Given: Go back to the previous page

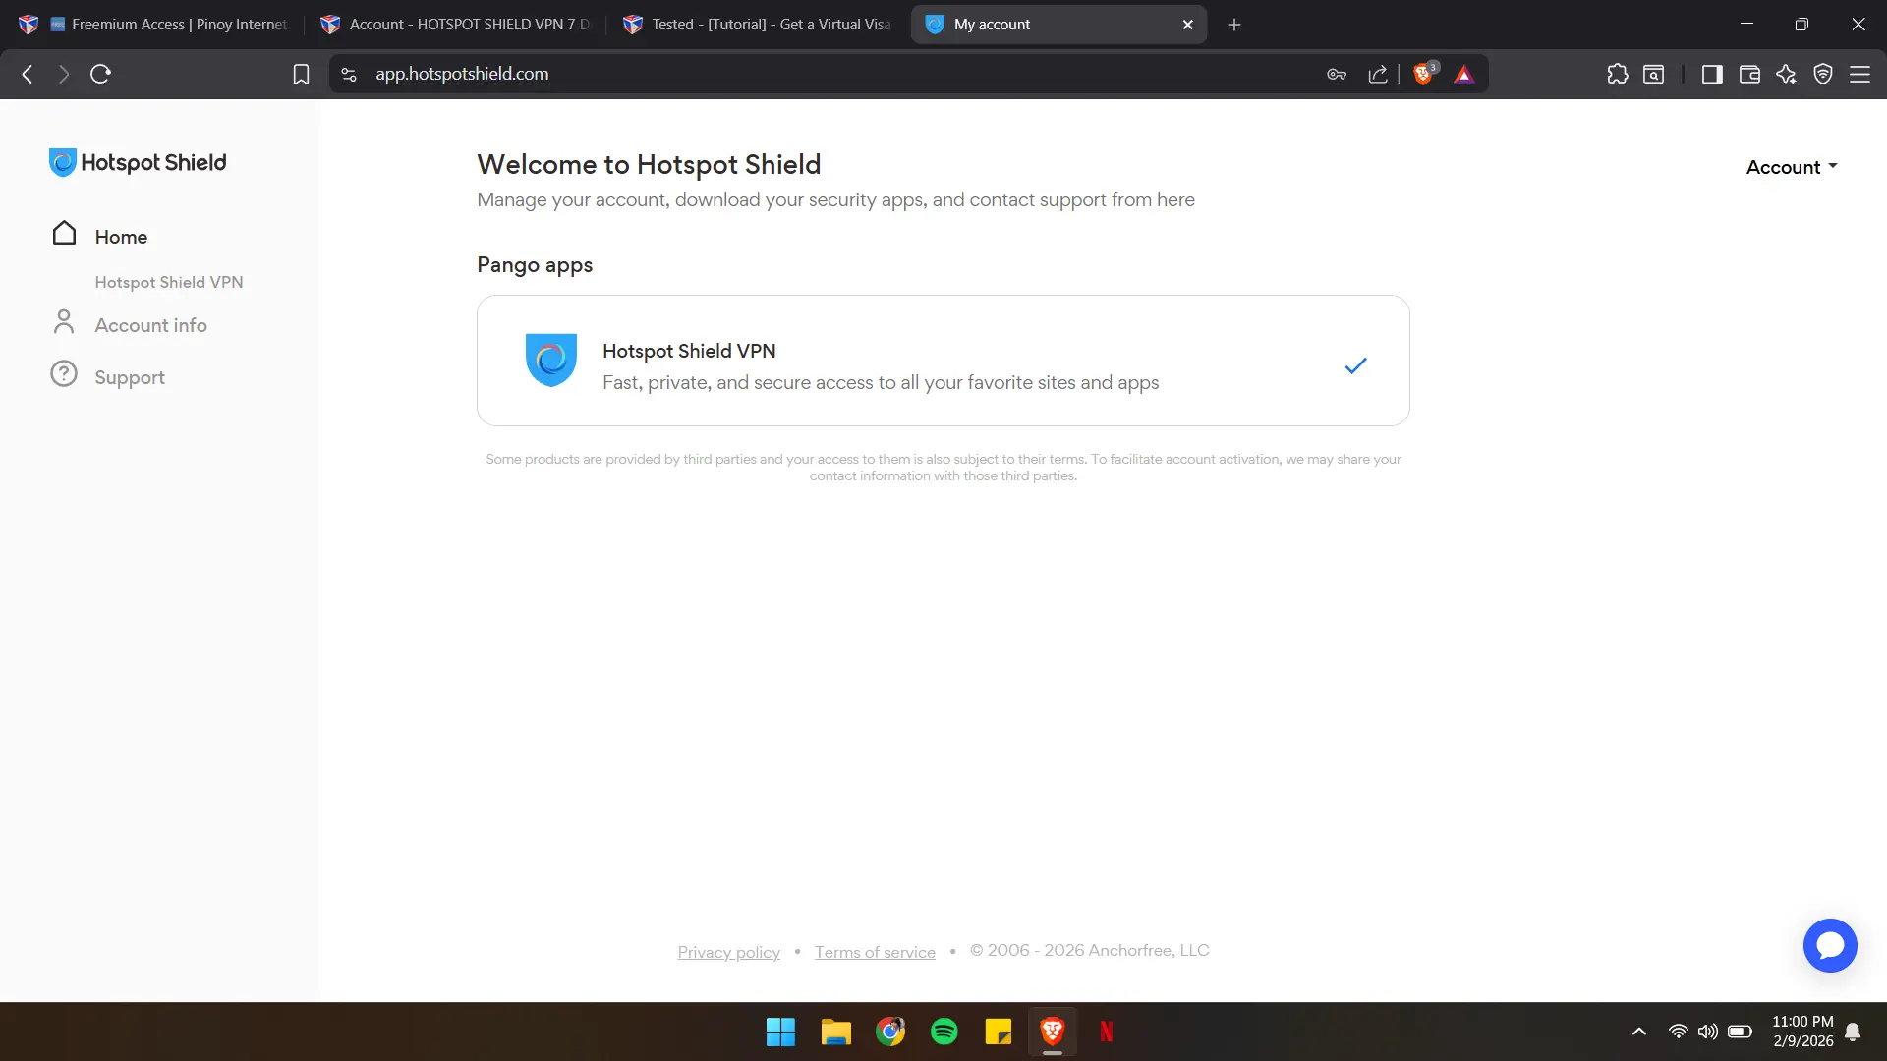Looking at the screenshot, I should [x=28, y=74].
